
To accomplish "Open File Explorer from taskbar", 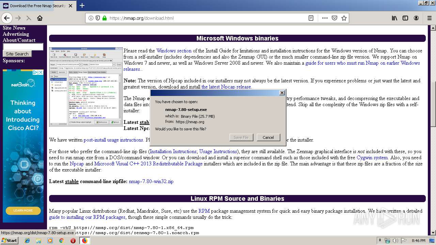I will click(x=38, y=241).
